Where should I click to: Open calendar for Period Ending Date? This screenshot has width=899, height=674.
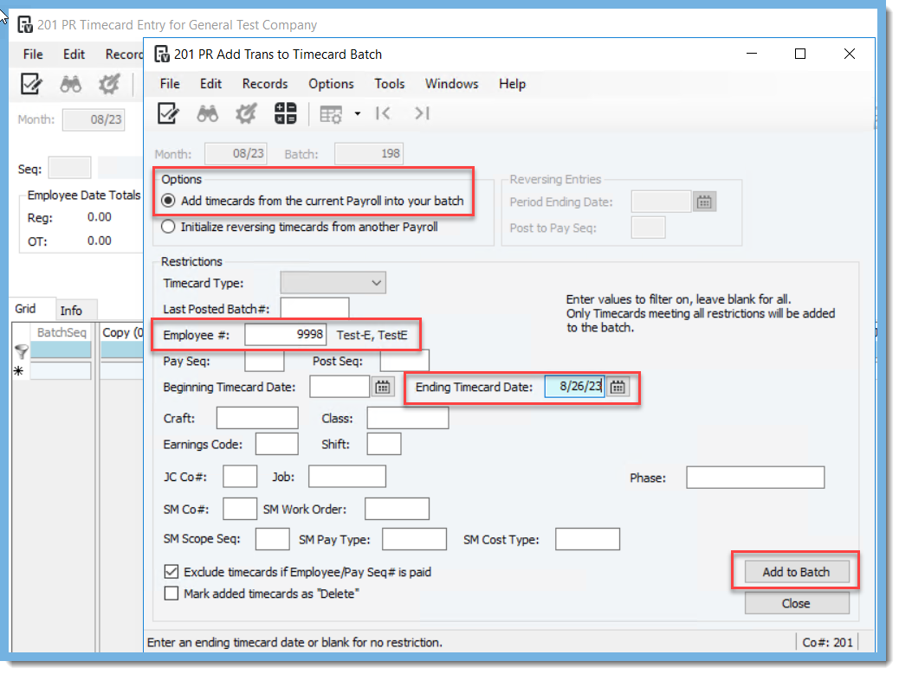point(704,202)
